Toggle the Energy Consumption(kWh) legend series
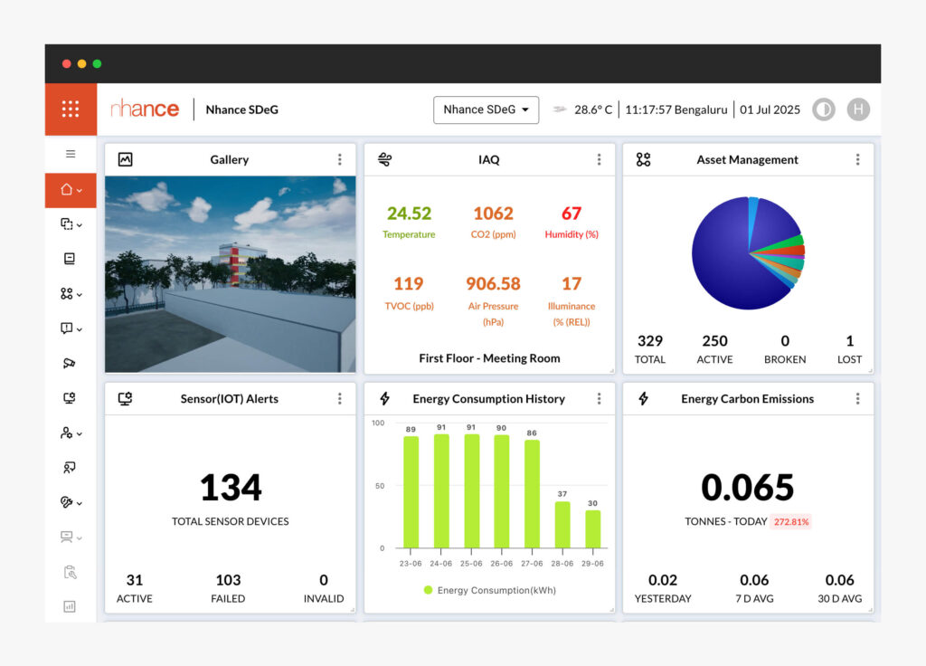 pyautogui.click(x=489, y=590)
